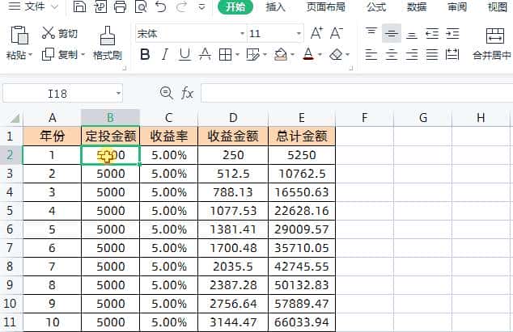This screenshot has width=513, height=332.
Task: Expand the font color dropdown arrow
Action: pyautogui.click(x=320, y=55)
